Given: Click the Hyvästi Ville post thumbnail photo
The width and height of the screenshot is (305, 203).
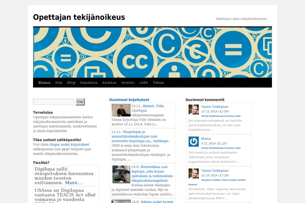Looking at the screenshot, I should coord(121,110).
